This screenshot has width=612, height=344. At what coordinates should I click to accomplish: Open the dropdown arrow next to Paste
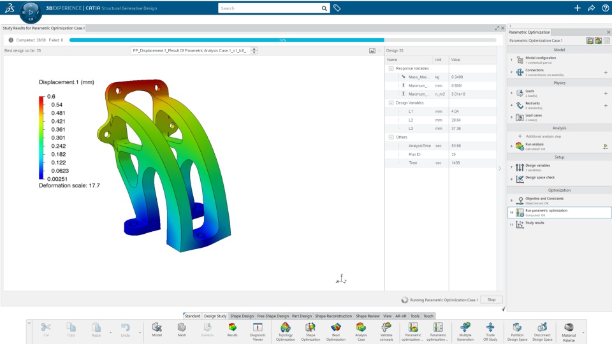[110, 333]
